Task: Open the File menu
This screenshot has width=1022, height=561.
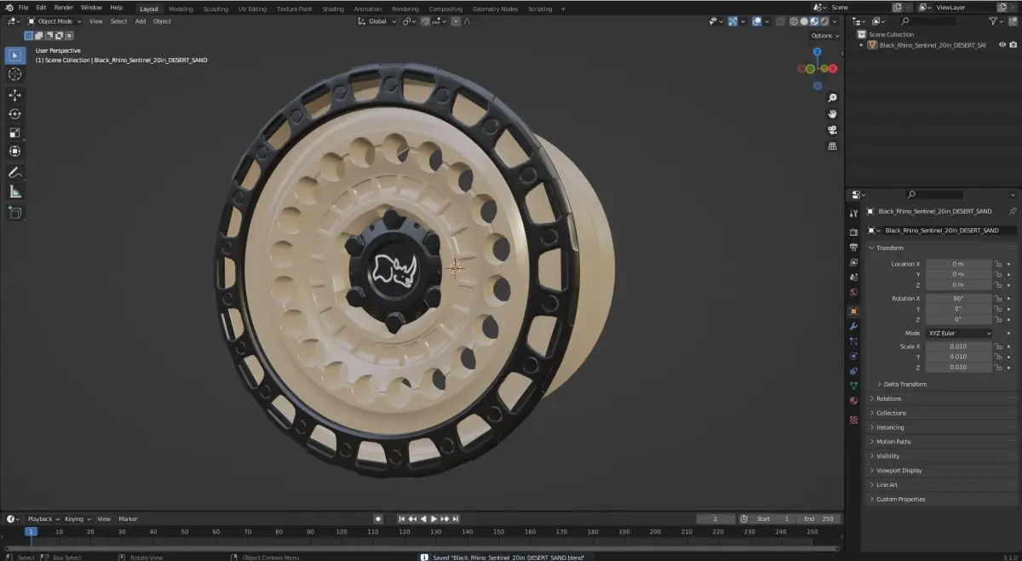Action: [24, 8]
